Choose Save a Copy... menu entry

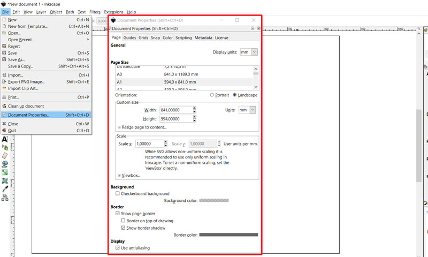point(46,66)
